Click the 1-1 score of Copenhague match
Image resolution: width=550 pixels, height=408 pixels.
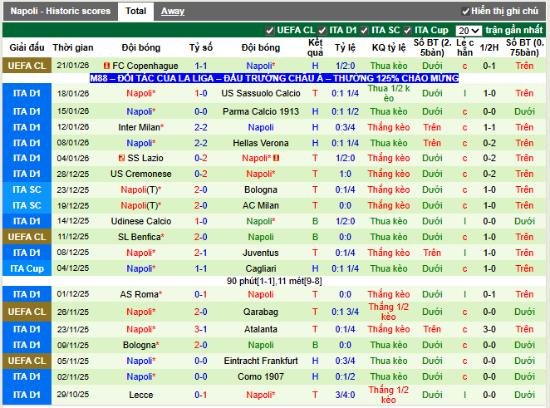[x=200, y=66]
